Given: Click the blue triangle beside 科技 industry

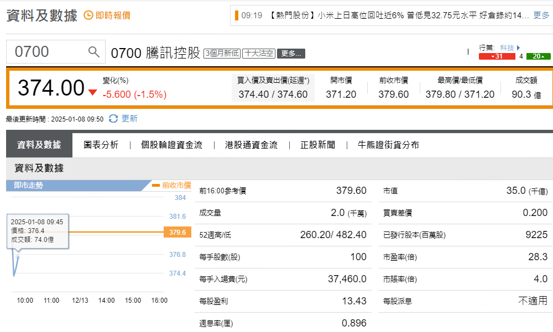Looking at the screenshot, I should pos(519,48).
